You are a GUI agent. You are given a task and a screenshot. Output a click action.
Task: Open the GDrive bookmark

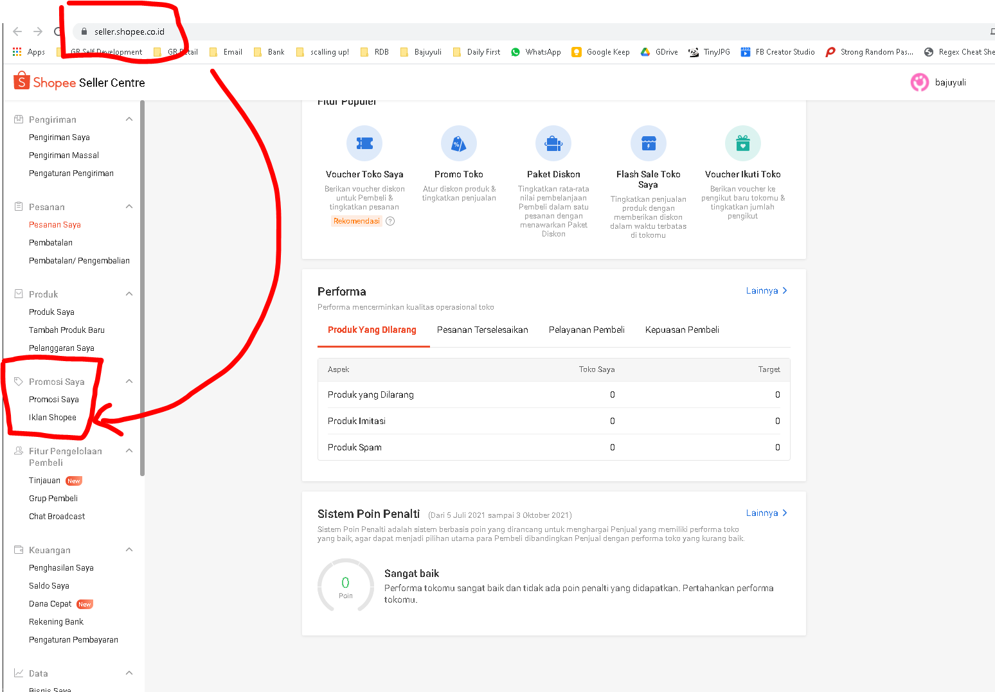[x=659, y=52]
